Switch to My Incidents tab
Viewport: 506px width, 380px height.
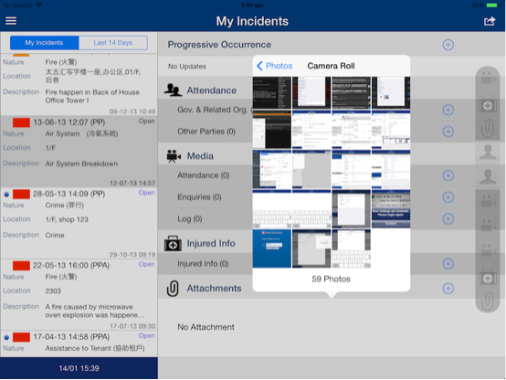click(x=44, y=43)
